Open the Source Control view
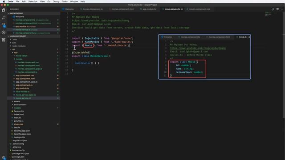The height and width of the screenshot is (160, 285). [4, 25]
